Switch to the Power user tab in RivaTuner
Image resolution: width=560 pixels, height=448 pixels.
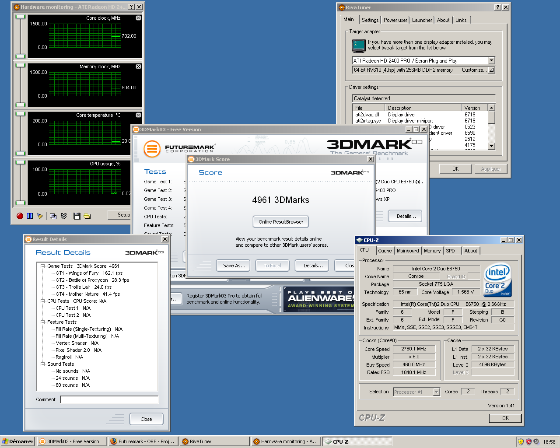click(395, 20)
